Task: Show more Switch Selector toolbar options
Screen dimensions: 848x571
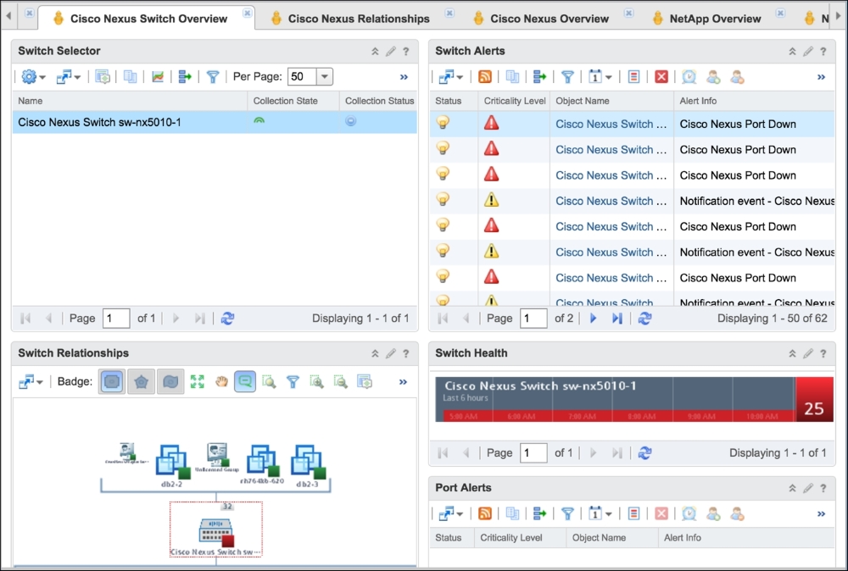Action: click(x=404, y=77)
